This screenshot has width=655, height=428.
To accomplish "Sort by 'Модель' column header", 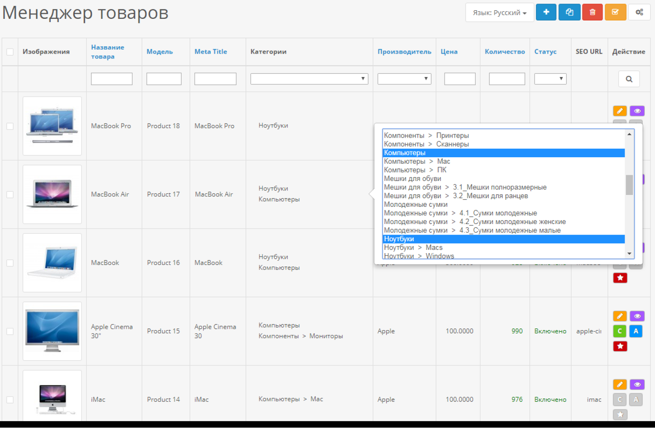I will pyautogui.click(x=160, y=52).
